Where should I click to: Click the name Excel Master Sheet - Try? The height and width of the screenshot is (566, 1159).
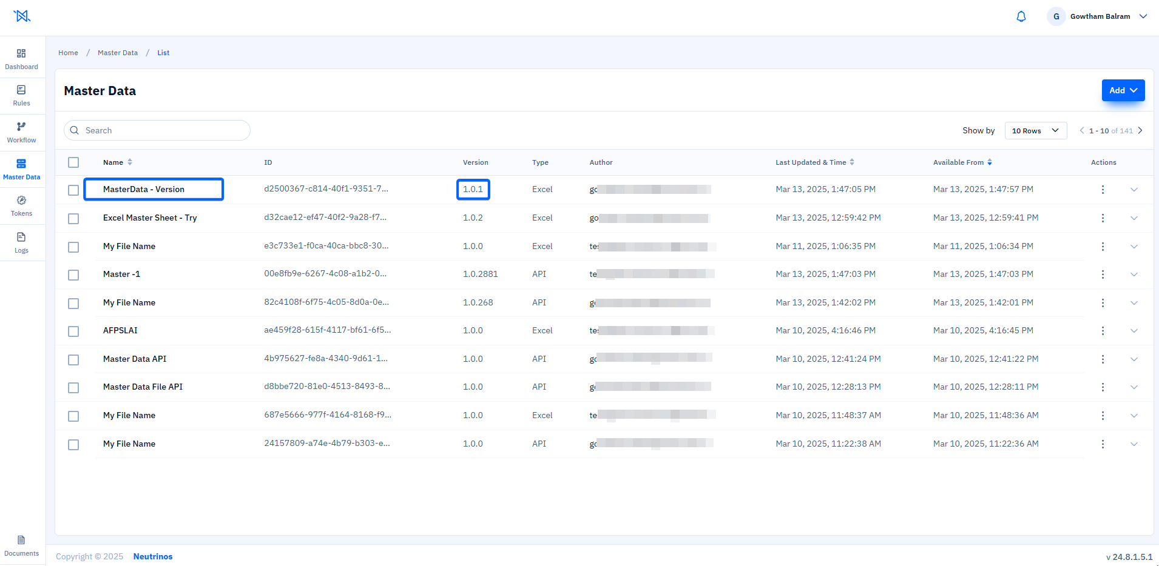150,218
